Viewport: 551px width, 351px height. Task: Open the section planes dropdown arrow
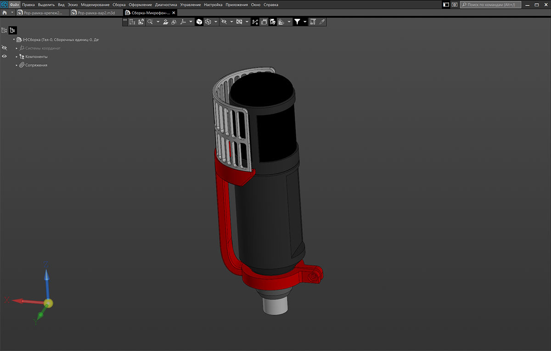pos(289,22)
